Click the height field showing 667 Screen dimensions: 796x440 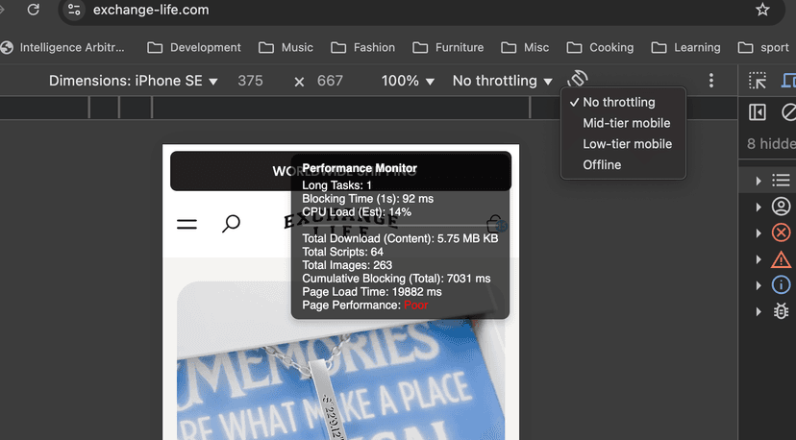coord(330,81)
